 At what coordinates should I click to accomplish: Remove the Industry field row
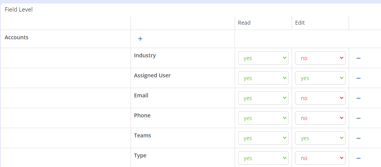[358, 58]
